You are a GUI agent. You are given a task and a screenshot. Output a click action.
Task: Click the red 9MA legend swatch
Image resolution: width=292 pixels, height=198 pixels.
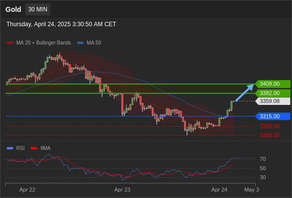coord(34,148)
